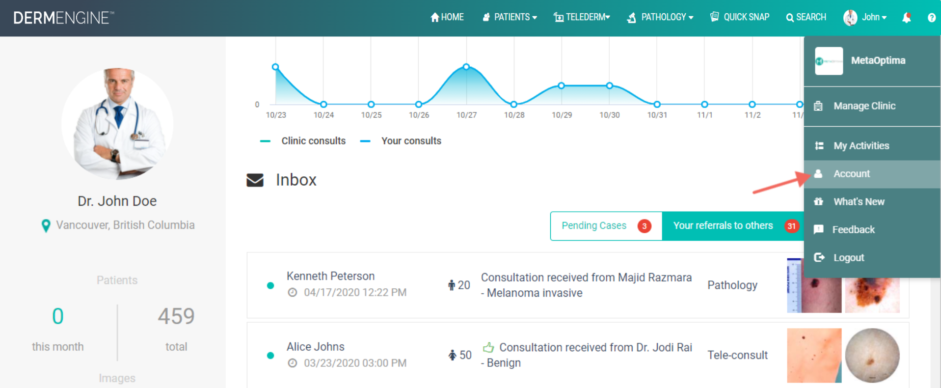The width and height of the screenshot is (941, 388).
Task: Go to Home in navigation bar
Action: 447,17
